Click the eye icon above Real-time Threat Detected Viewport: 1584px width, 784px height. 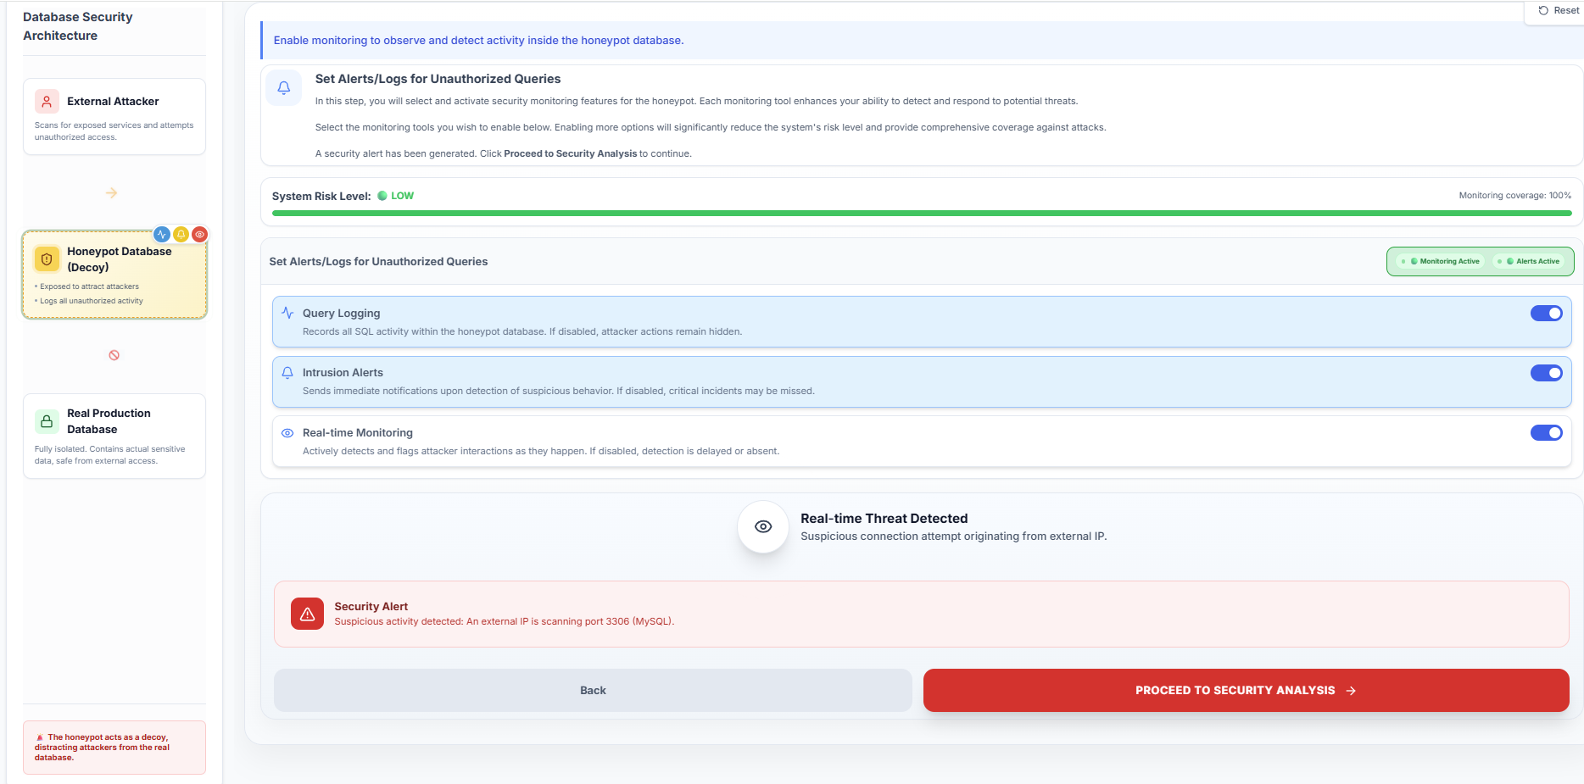(x=762, y=526)
